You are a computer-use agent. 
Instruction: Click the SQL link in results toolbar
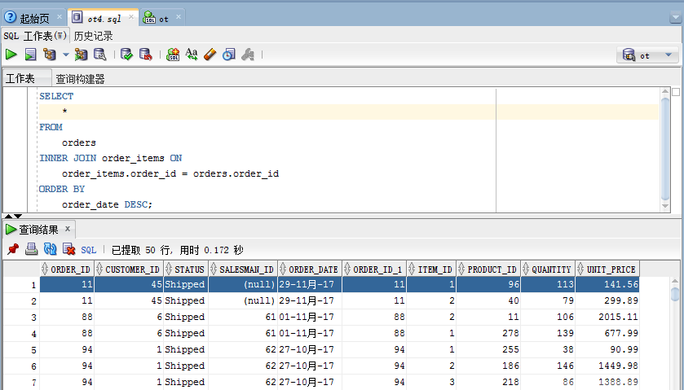(89, 250)
